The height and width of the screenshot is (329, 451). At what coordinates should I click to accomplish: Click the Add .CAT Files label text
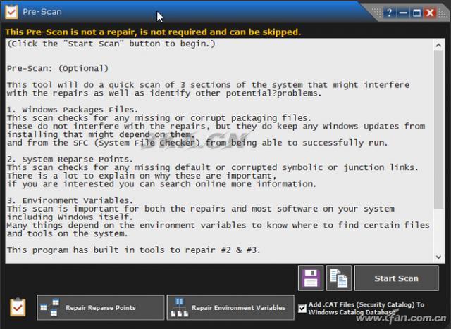coord(366,308)
